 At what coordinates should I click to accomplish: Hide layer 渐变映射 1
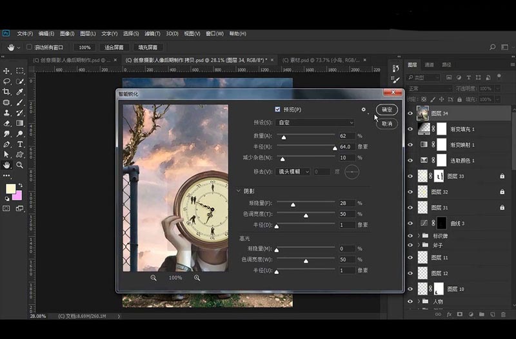[410, 144]
